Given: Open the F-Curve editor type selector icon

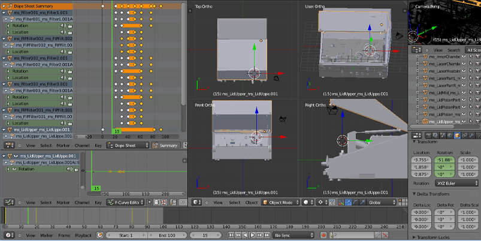Looking at the screenshot, I should [8, 202].
